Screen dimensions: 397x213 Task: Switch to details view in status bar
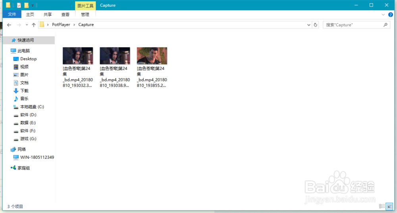pyautogui.click(x=382, y=206)
